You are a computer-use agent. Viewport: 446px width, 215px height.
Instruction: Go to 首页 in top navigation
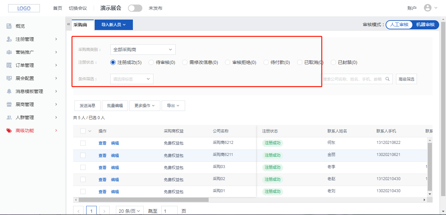point(57,8)
